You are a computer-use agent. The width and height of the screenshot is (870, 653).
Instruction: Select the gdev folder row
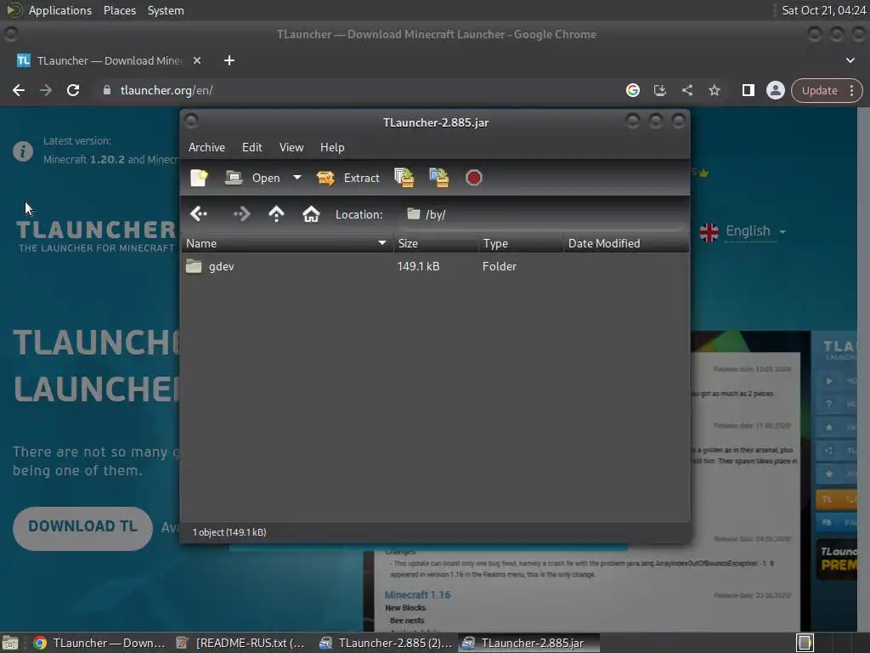click(x=435, y=266)
